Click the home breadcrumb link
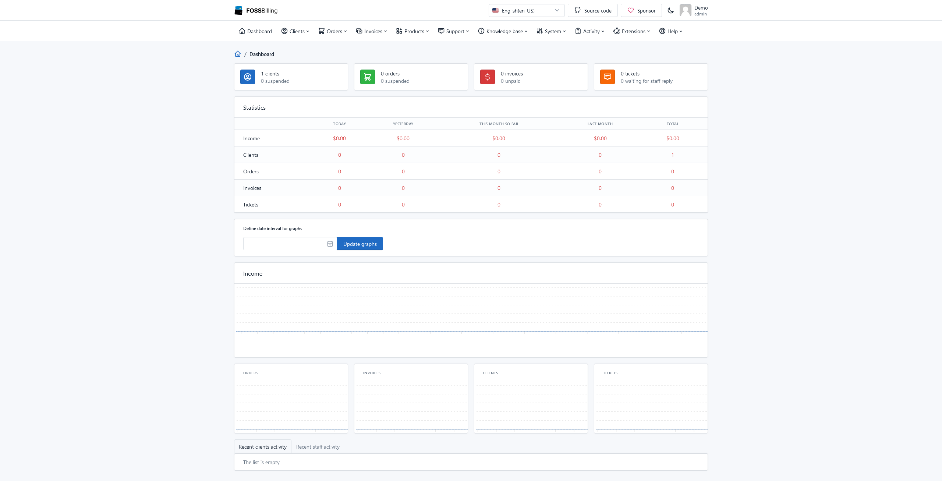This screenshot has width=942, height=481. pyautogui.click(x=237, y=54)
